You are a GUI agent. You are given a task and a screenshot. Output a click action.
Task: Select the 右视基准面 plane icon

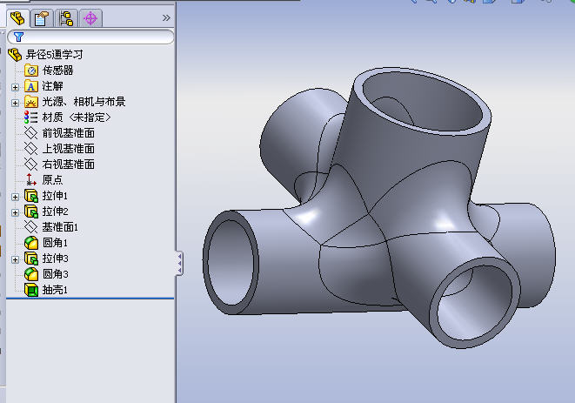click(30, 164)
